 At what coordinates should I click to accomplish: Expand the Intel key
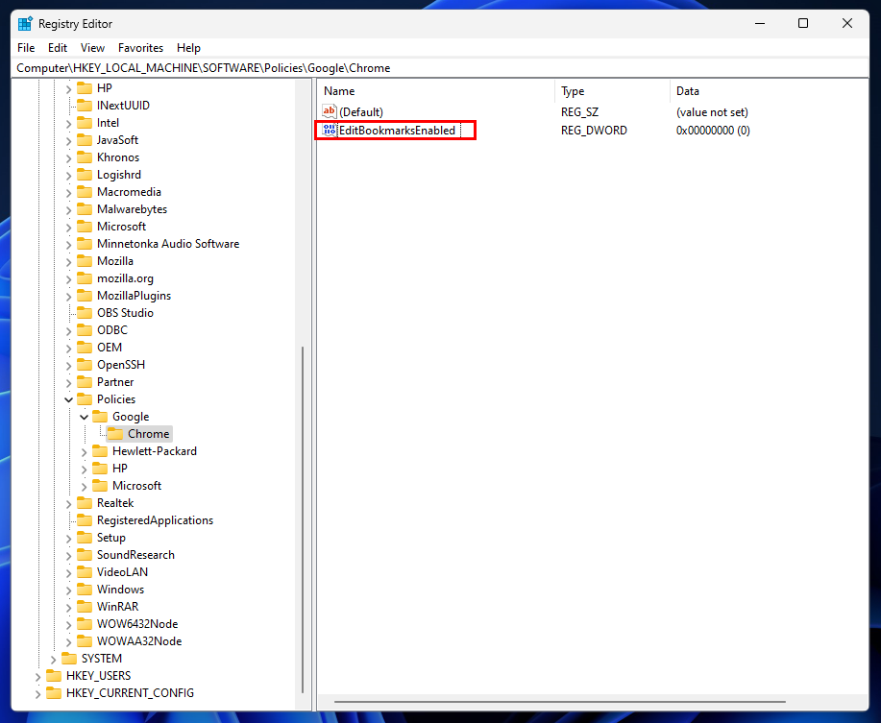tap(68, 124)
